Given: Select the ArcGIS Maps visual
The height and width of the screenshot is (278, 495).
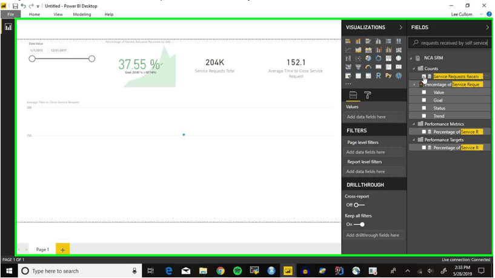Looking at the screenshot, I should pos(399,76).
